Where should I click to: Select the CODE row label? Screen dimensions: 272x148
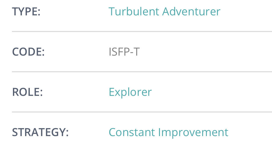28,52
